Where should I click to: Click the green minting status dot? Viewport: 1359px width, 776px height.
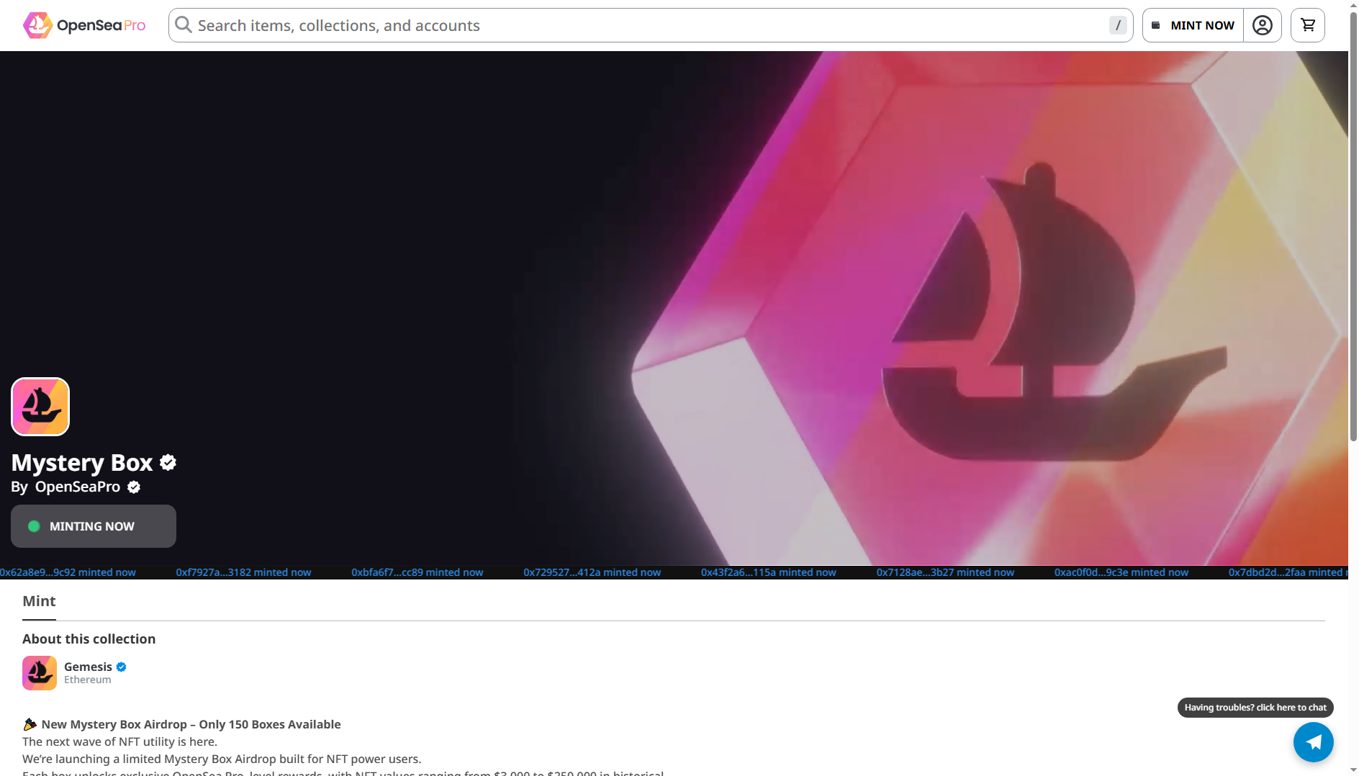34,526
